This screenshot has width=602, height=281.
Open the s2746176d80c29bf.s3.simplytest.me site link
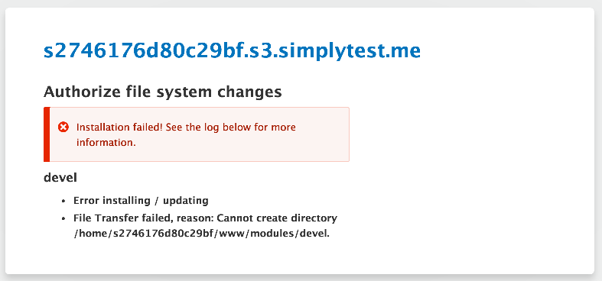[232, 50]
